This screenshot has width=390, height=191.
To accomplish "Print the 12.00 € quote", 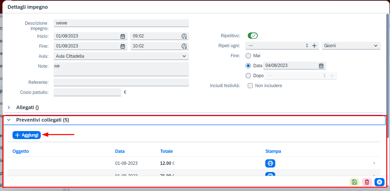I will coord(270,163).
